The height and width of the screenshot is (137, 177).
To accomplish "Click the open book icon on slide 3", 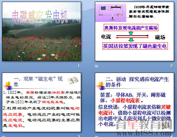I will coord(73,80).
